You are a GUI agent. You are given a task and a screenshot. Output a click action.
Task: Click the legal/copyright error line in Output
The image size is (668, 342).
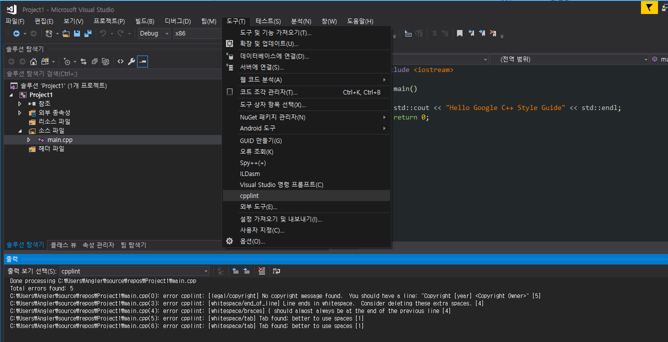(x=275, y=296)
